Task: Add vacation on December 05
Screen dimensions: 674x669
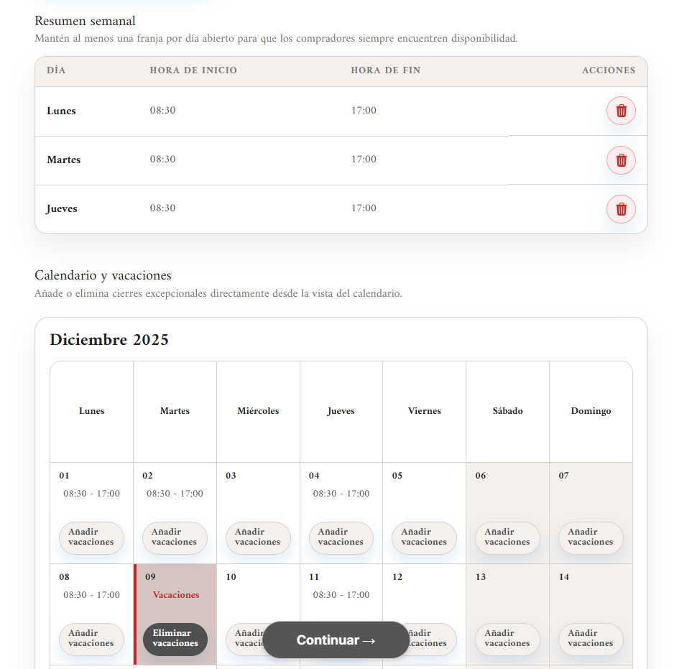Action: (424, 537)
